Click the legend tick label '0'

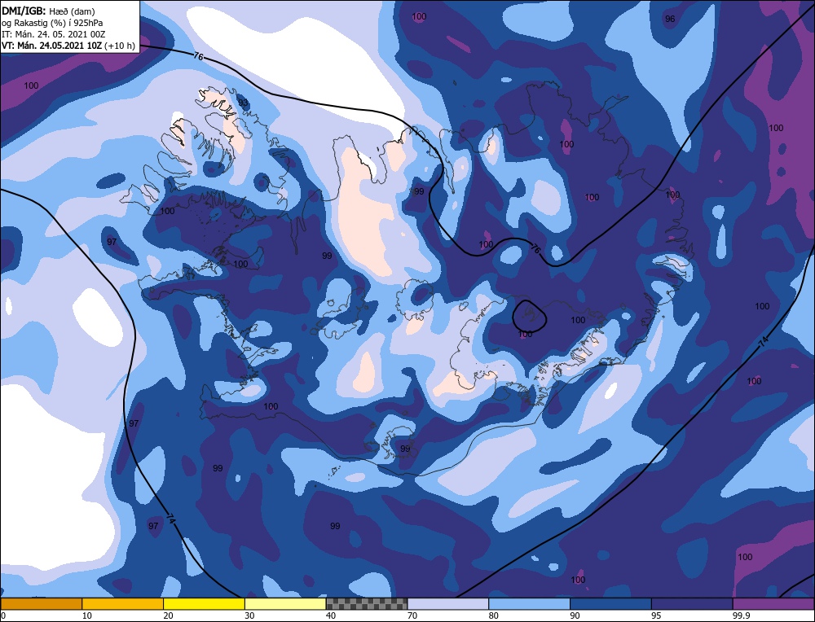(x=3, y=615)
